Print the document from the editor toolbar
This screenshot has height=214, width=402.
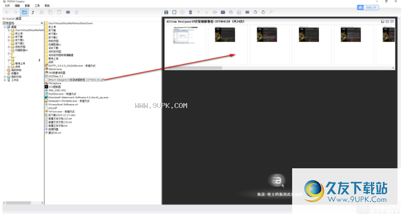click(231, 12)
